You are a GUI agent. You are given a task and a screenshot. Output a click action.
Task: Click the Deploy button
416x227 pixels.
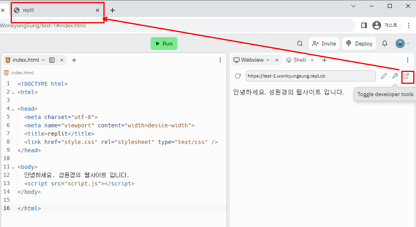pyautogui.click(x=359, y=44)
